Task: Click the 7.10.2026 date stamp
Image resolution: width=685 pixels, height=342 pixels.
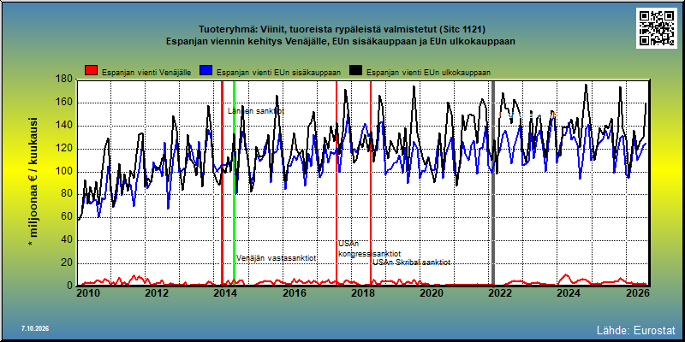Action: [x=35, y=328]
